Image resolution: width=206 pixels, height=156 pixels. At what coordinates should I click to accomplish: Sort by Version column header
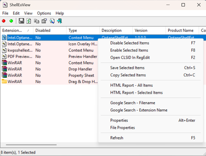tap(149, 30)
